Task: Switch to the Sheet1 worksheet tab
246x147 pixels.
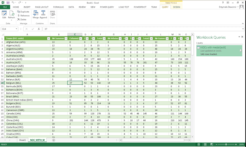Action: 22,140
